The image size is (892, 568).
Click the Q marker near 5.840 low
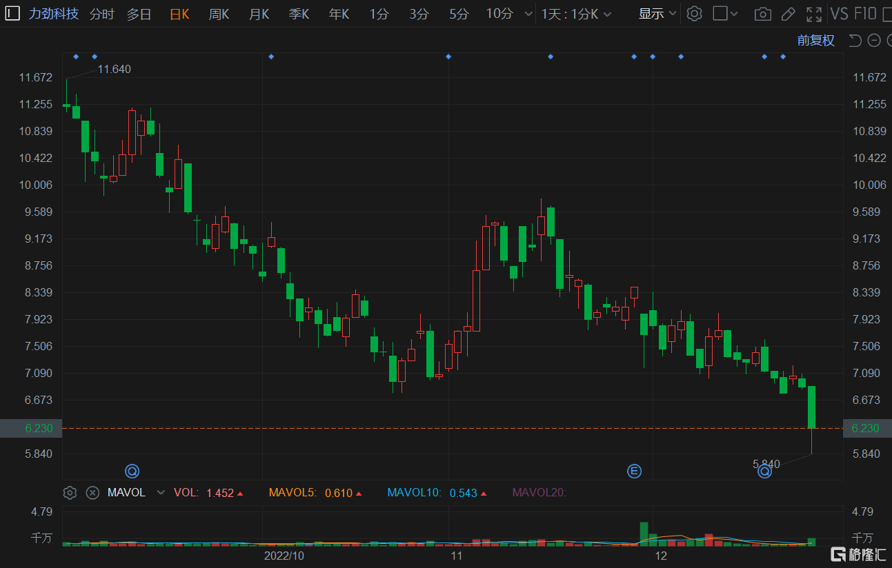coord(764,471)
